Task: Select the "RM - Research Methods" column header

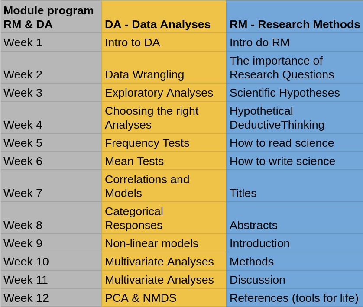Action: tap(295, 17)
